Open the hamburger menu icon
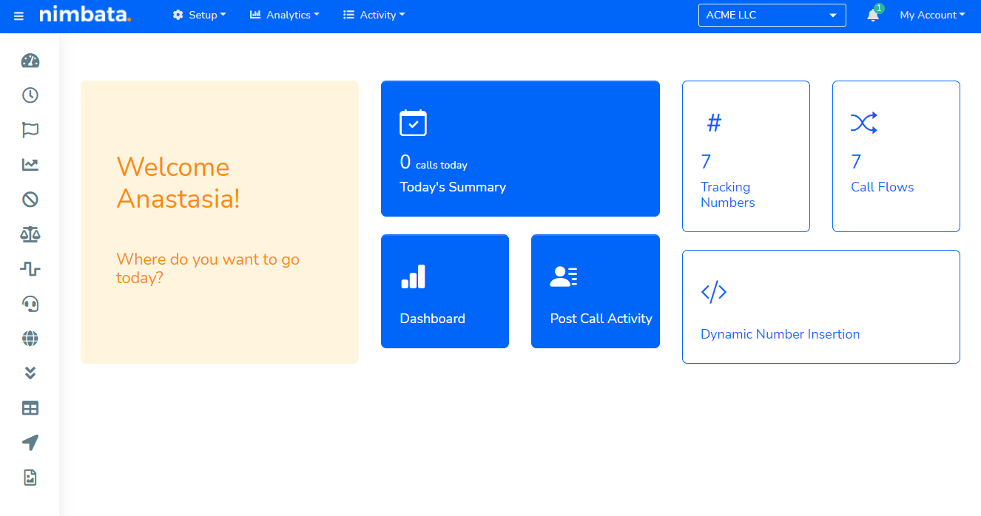 point(18,16)
